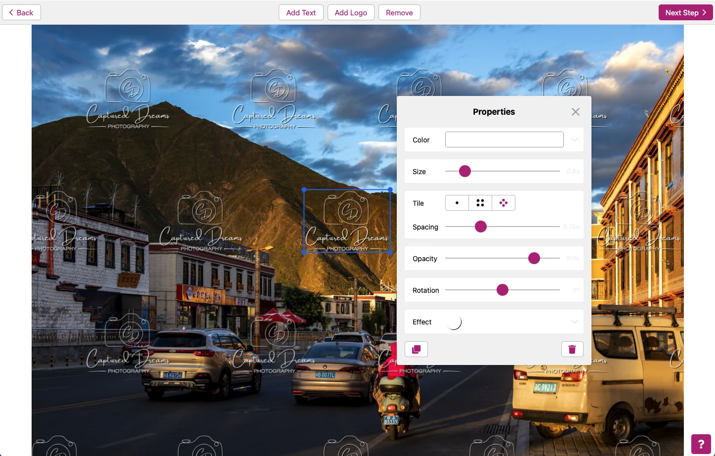Screen dimensions: 715x456
Task: Click the Rotation slider handle
Action: [x=503, y=290]
